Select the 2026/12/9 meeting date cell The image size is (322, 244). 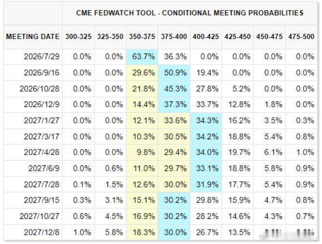pyautogui.click(x=33, y=105)
